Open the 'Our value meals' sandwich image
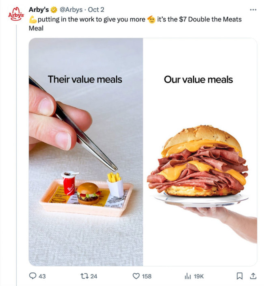The height and width of the screenshot is (286, 264). coord(200,152)
